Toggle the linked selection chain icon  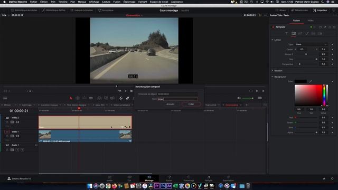pyautogui.click(x=128, y=98)
